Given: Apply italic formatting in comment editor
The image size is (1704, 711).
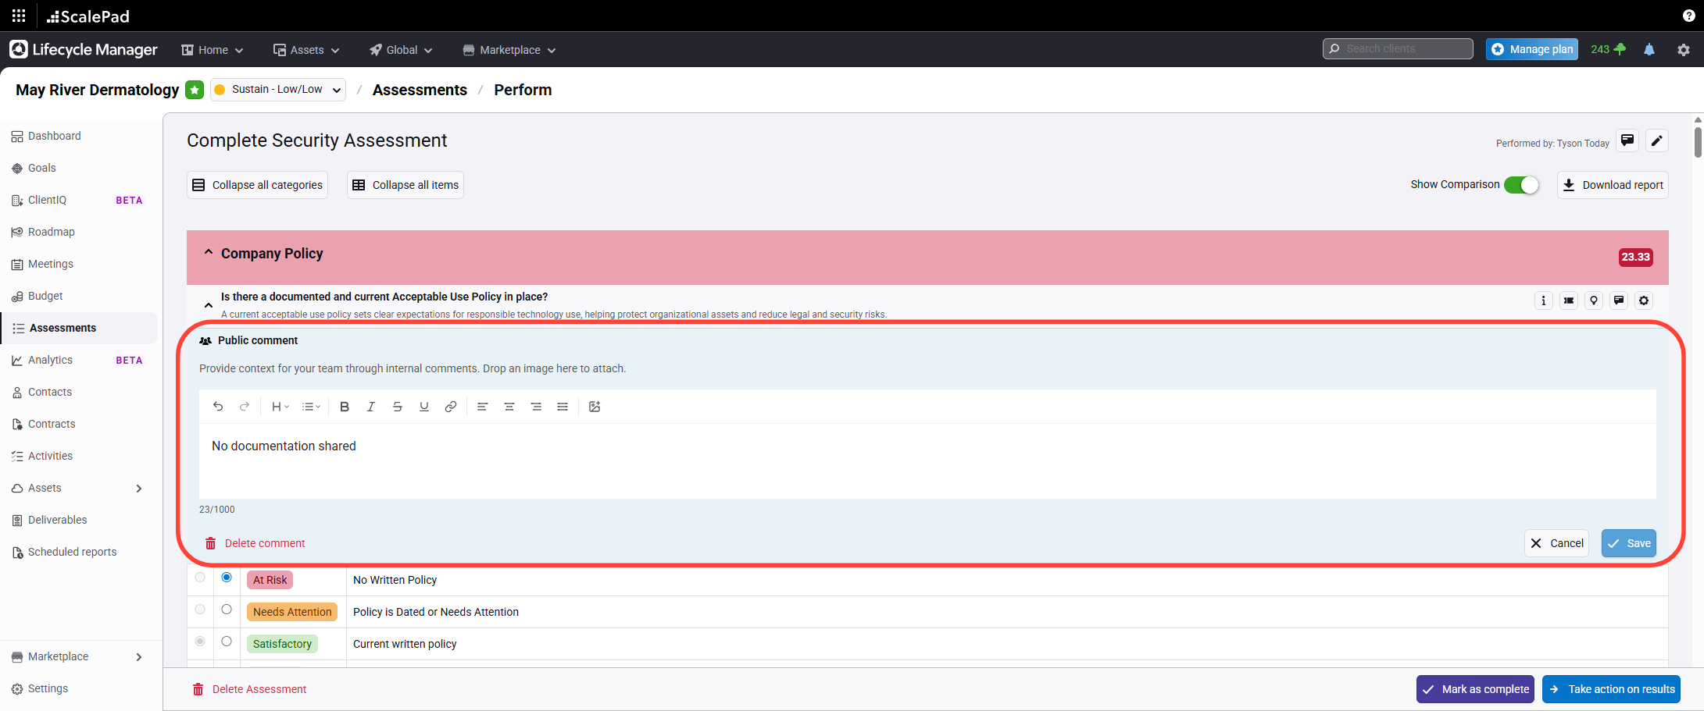Looking at the screenshot, I should [371, 407].
